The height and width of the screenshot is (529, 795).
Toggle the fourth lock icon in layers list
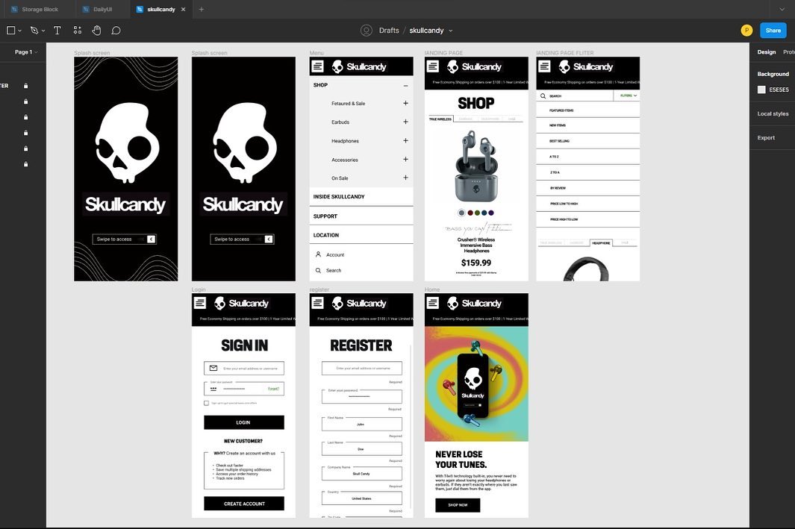pyautogui.click(x=26, y=133)
